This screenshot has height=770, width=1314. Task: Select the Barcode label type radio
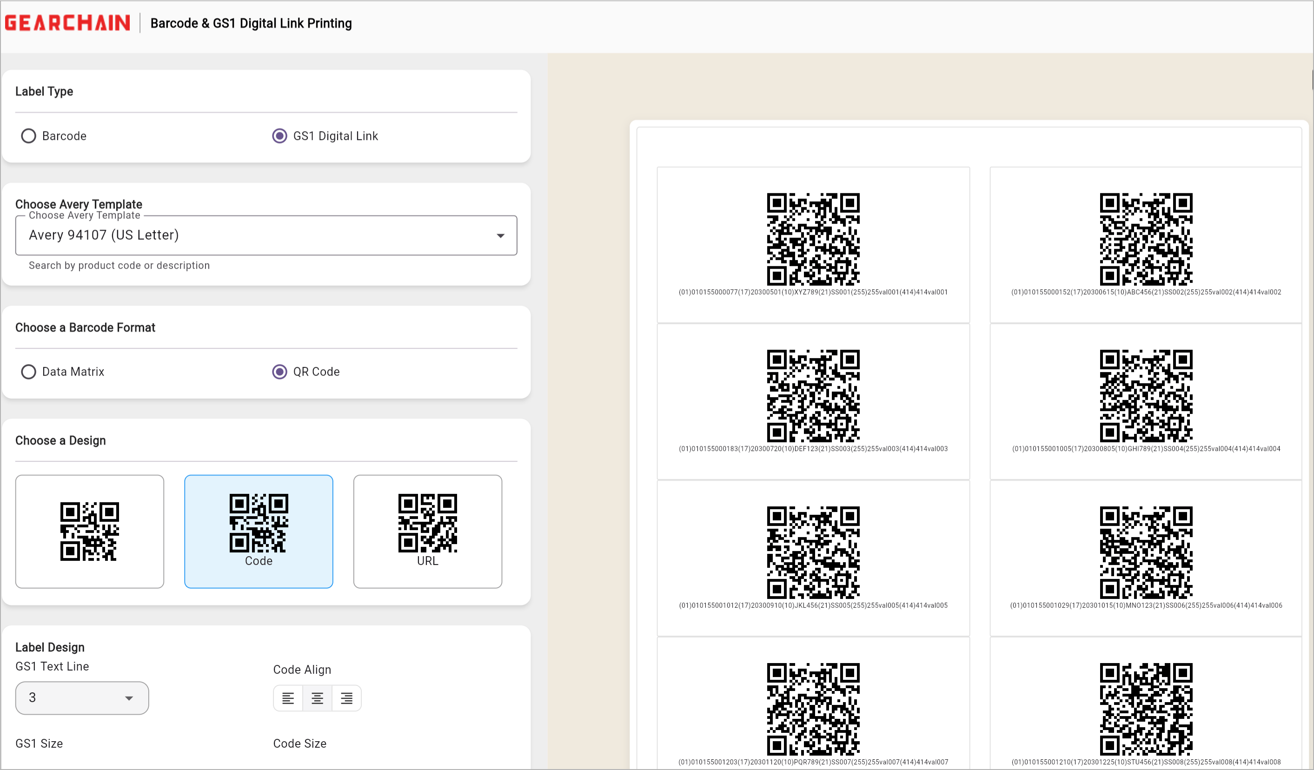(29, 136)
